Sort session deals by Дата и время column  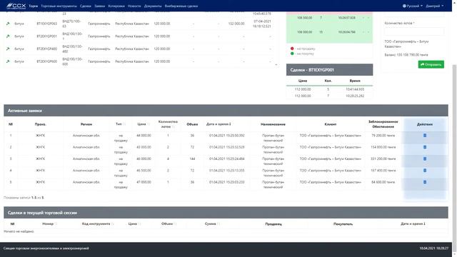(413, 223)
